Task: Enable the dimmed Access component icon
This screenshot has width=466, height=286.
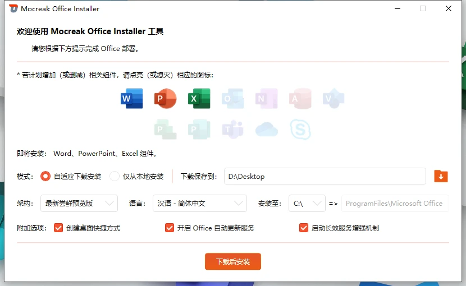Action: pos(300,98)
